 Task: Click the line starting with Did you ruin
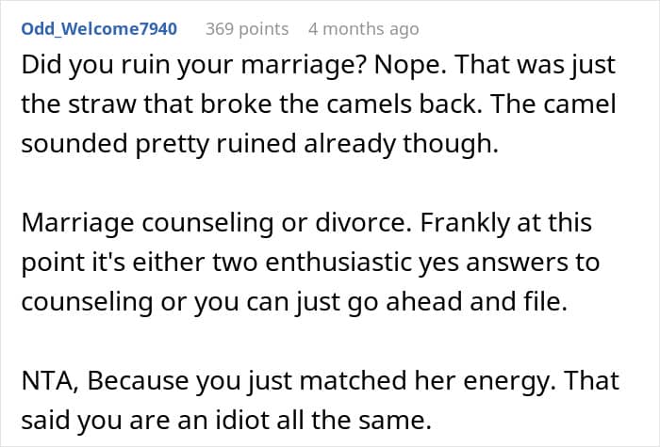pyautogui.click(x=319, y=66)
